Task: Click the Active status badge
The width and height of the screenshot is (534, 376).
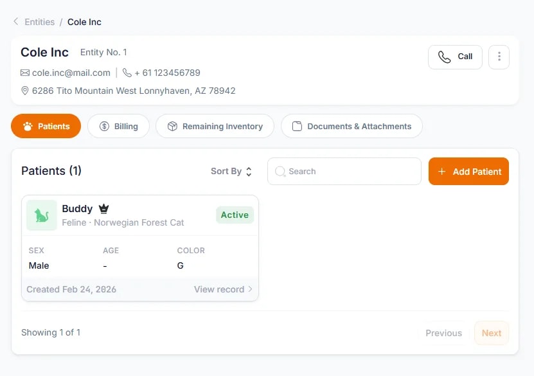Action: (x=235, y=215)
